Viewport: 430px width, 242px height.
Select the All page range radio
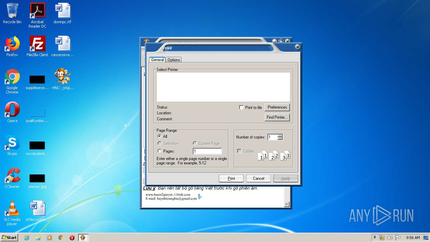point(160,136)
